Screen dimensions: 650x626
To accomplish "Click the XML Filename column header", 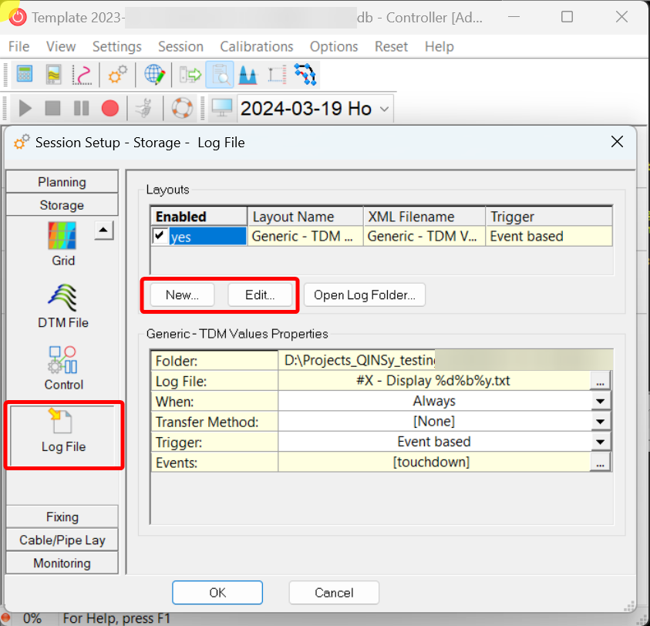I will [x=425, y=217].
